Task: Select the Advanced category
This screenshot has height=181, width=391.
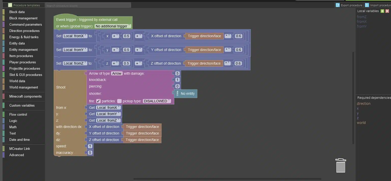Action: [17, 155]
